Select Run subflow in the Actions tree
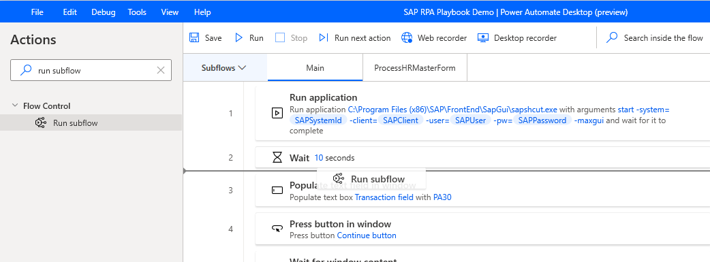The image size is (710, 262). [x=91, y=122]
